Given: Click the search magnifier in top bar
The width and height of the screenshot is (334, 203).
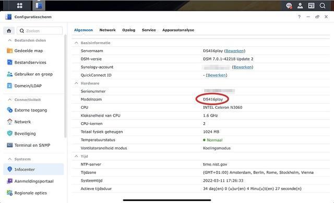Looking at the screenshot, I should pyautogui.click(x=323, y=6).
